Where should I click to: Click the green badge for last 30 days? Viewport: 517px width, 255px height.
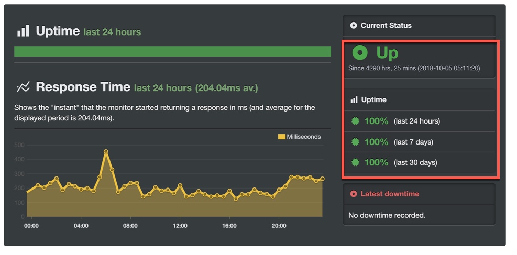355,162
